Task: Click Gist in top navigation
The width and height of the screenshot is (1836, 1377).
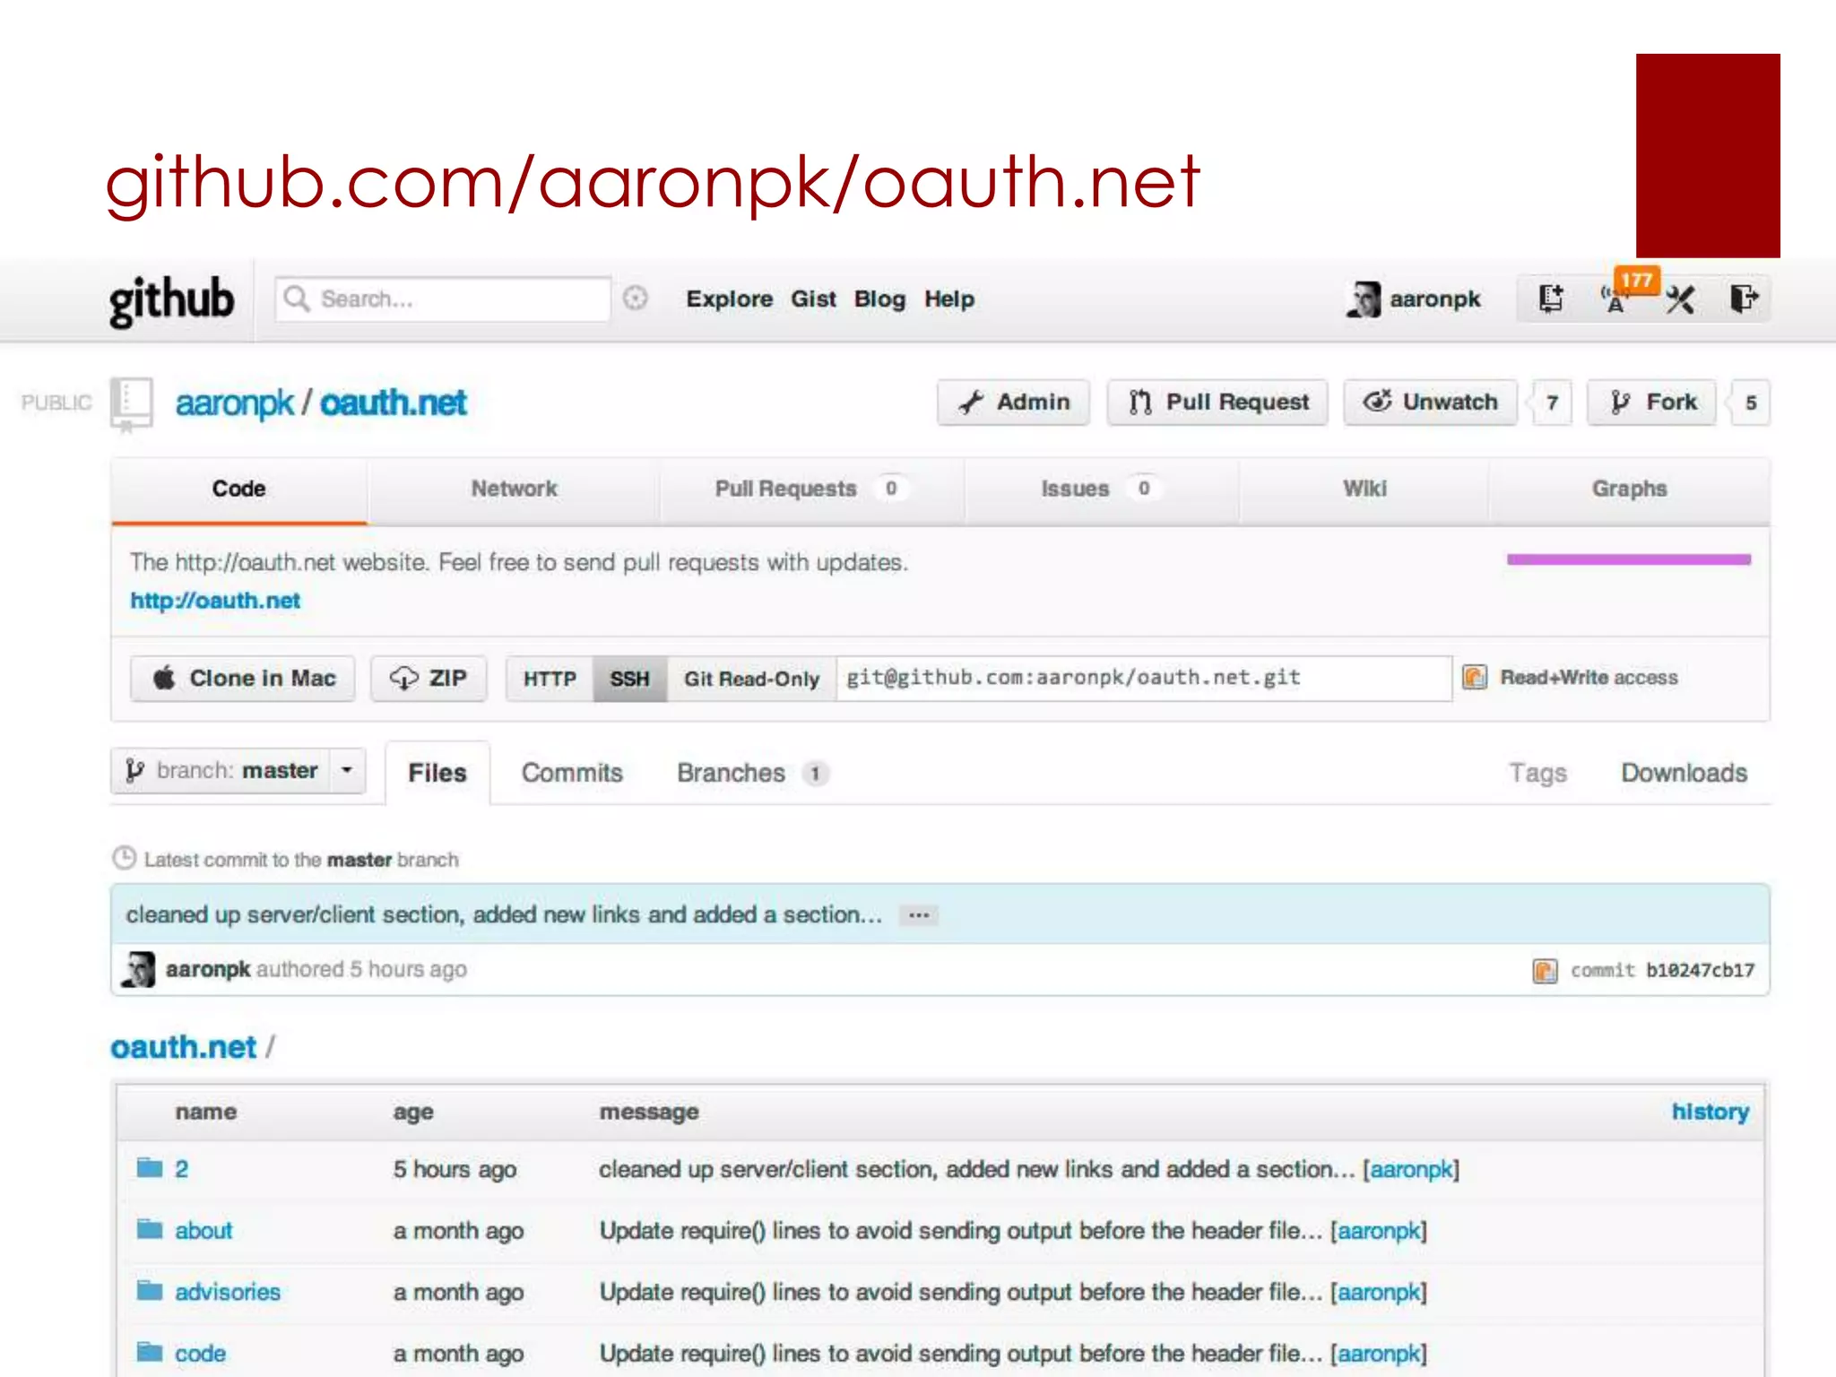Action: (x=813, y=299)
